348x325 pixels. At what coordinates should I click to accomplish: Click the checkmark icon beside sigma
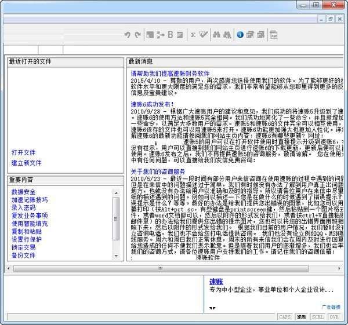click(x=203, y=35)
